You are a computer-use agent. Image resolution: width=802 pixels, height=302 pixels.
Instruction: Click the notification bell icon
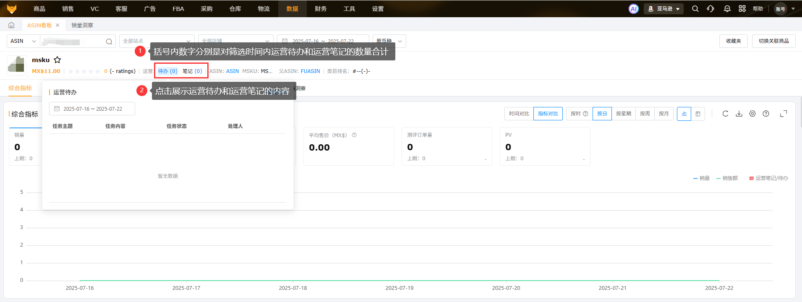[x=727, y=9]
